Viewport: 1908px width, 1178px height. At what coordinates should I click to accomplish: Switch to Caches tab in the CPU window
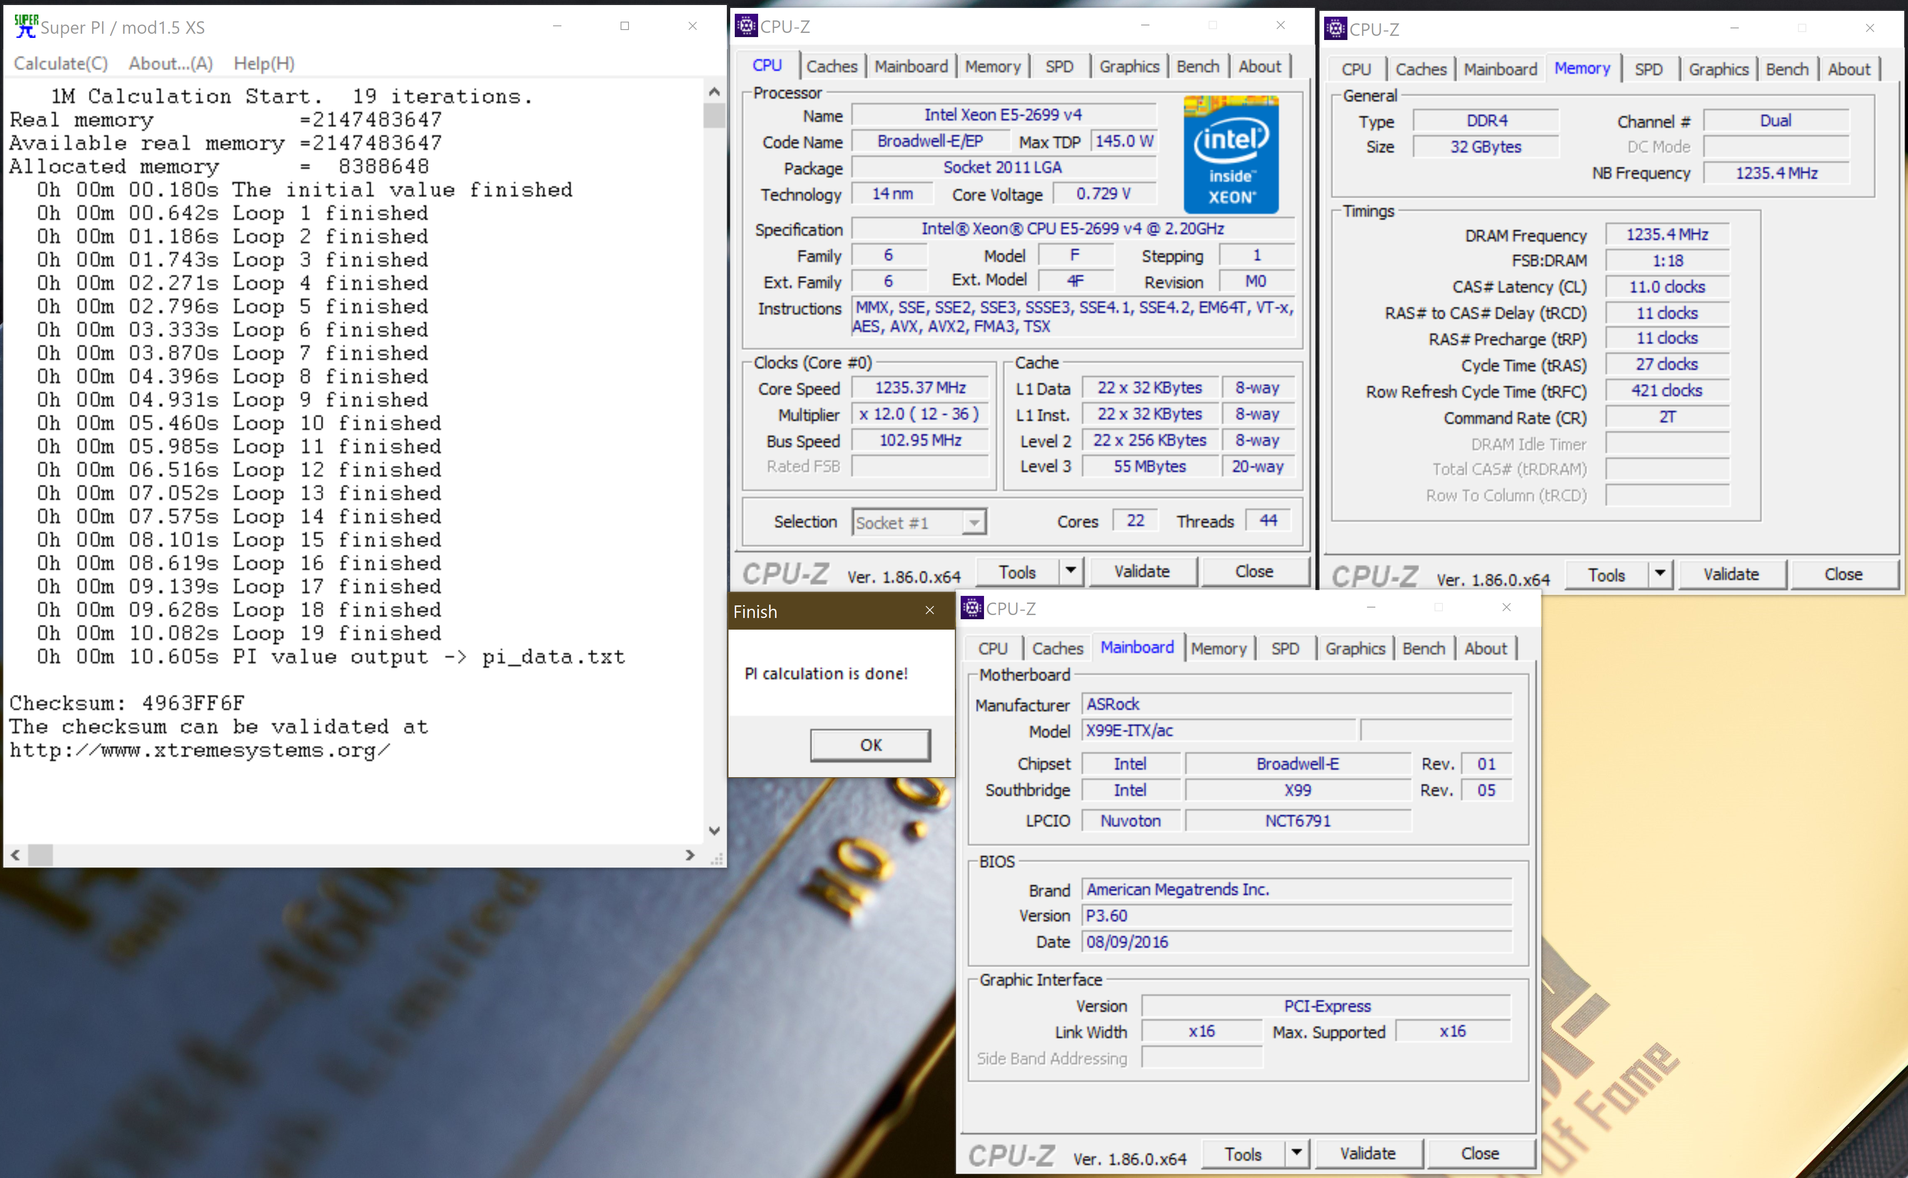[831, 66]
